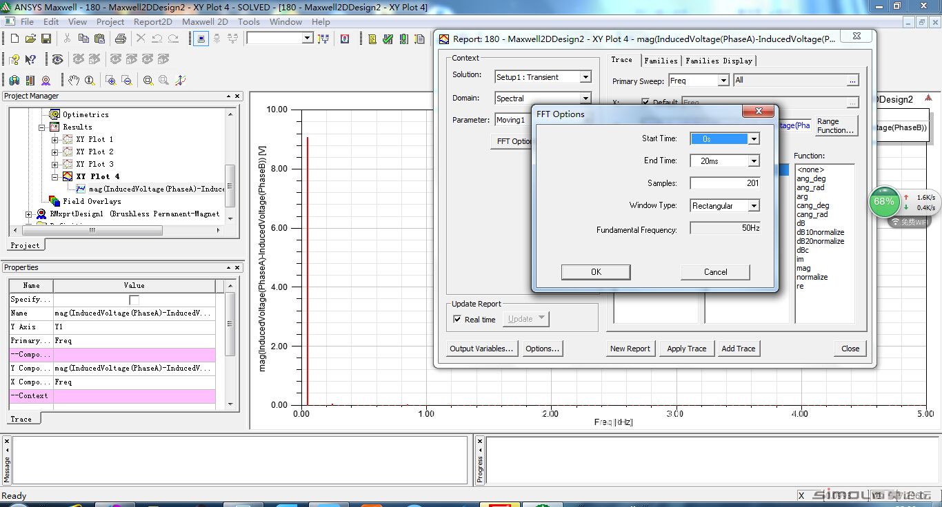
Task: Click the Samples input field
Action: pos(725,183)
